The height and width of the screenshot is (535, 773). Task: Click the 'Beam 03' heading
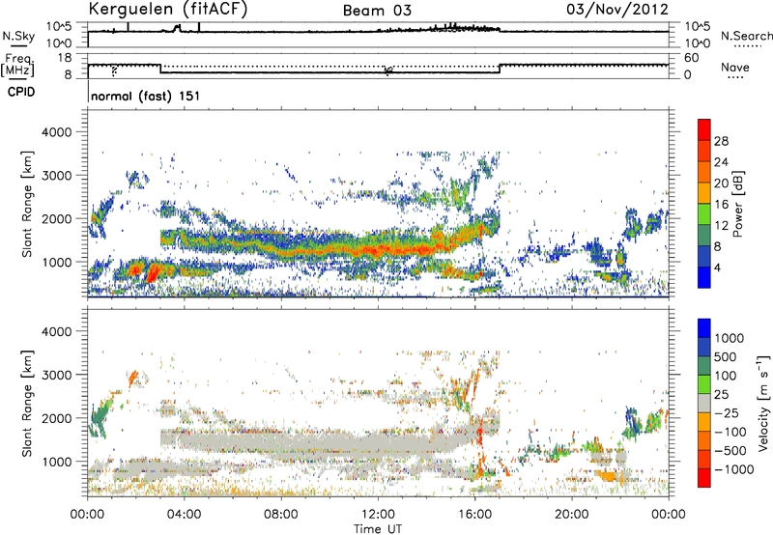377,11
